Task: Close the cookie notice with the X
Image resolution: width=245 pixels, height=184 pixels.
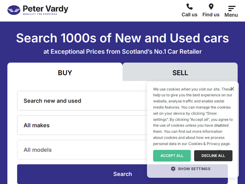Action: pos(232,89)
